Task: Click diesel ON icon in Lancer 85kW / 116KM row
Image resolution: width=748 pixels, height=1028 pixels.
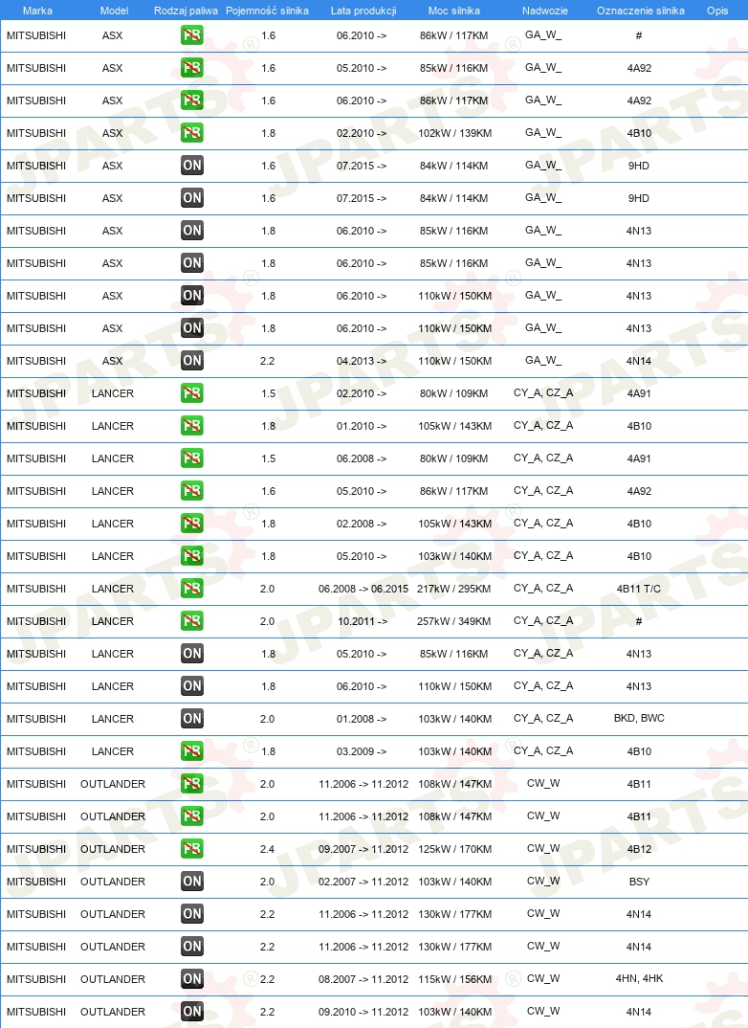Action: pyautogui.click(x=192, y=654)
